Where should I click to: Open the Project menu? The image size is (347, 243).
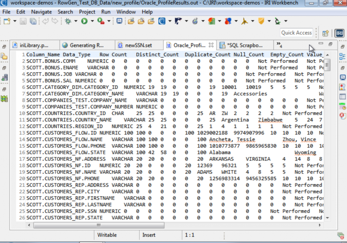point(87,12)
